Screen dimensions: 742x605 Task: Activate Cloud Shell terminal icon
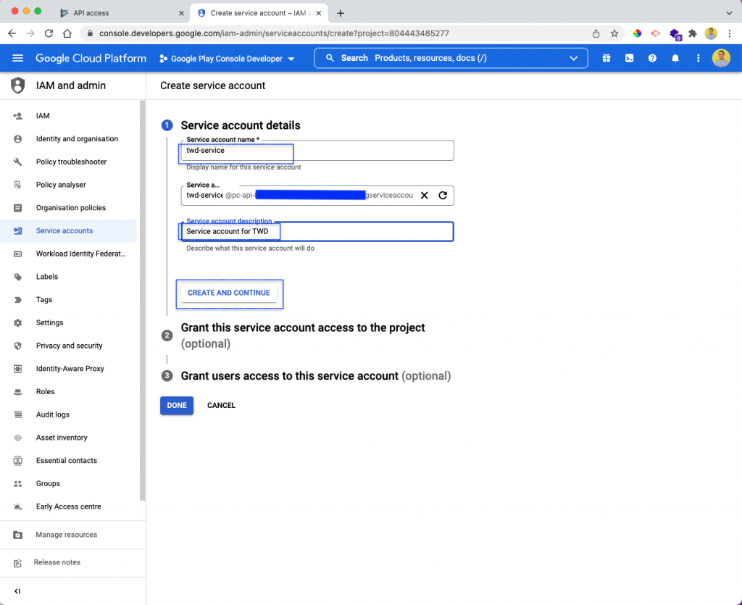(x=630, y=58)
